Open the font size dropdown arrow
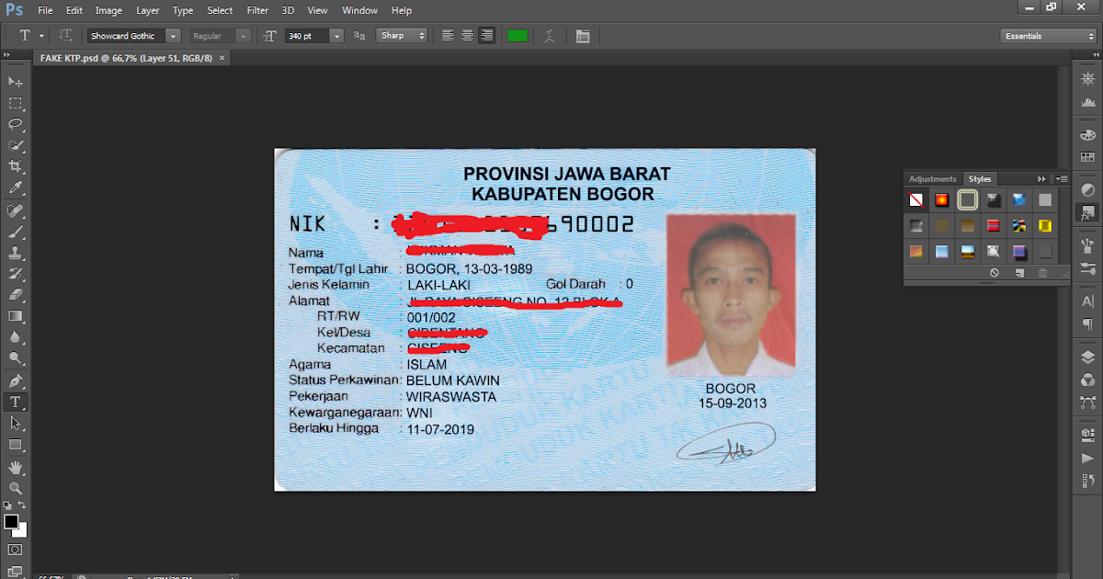The width and height of the screenshot is (1103, 579). 336,36
